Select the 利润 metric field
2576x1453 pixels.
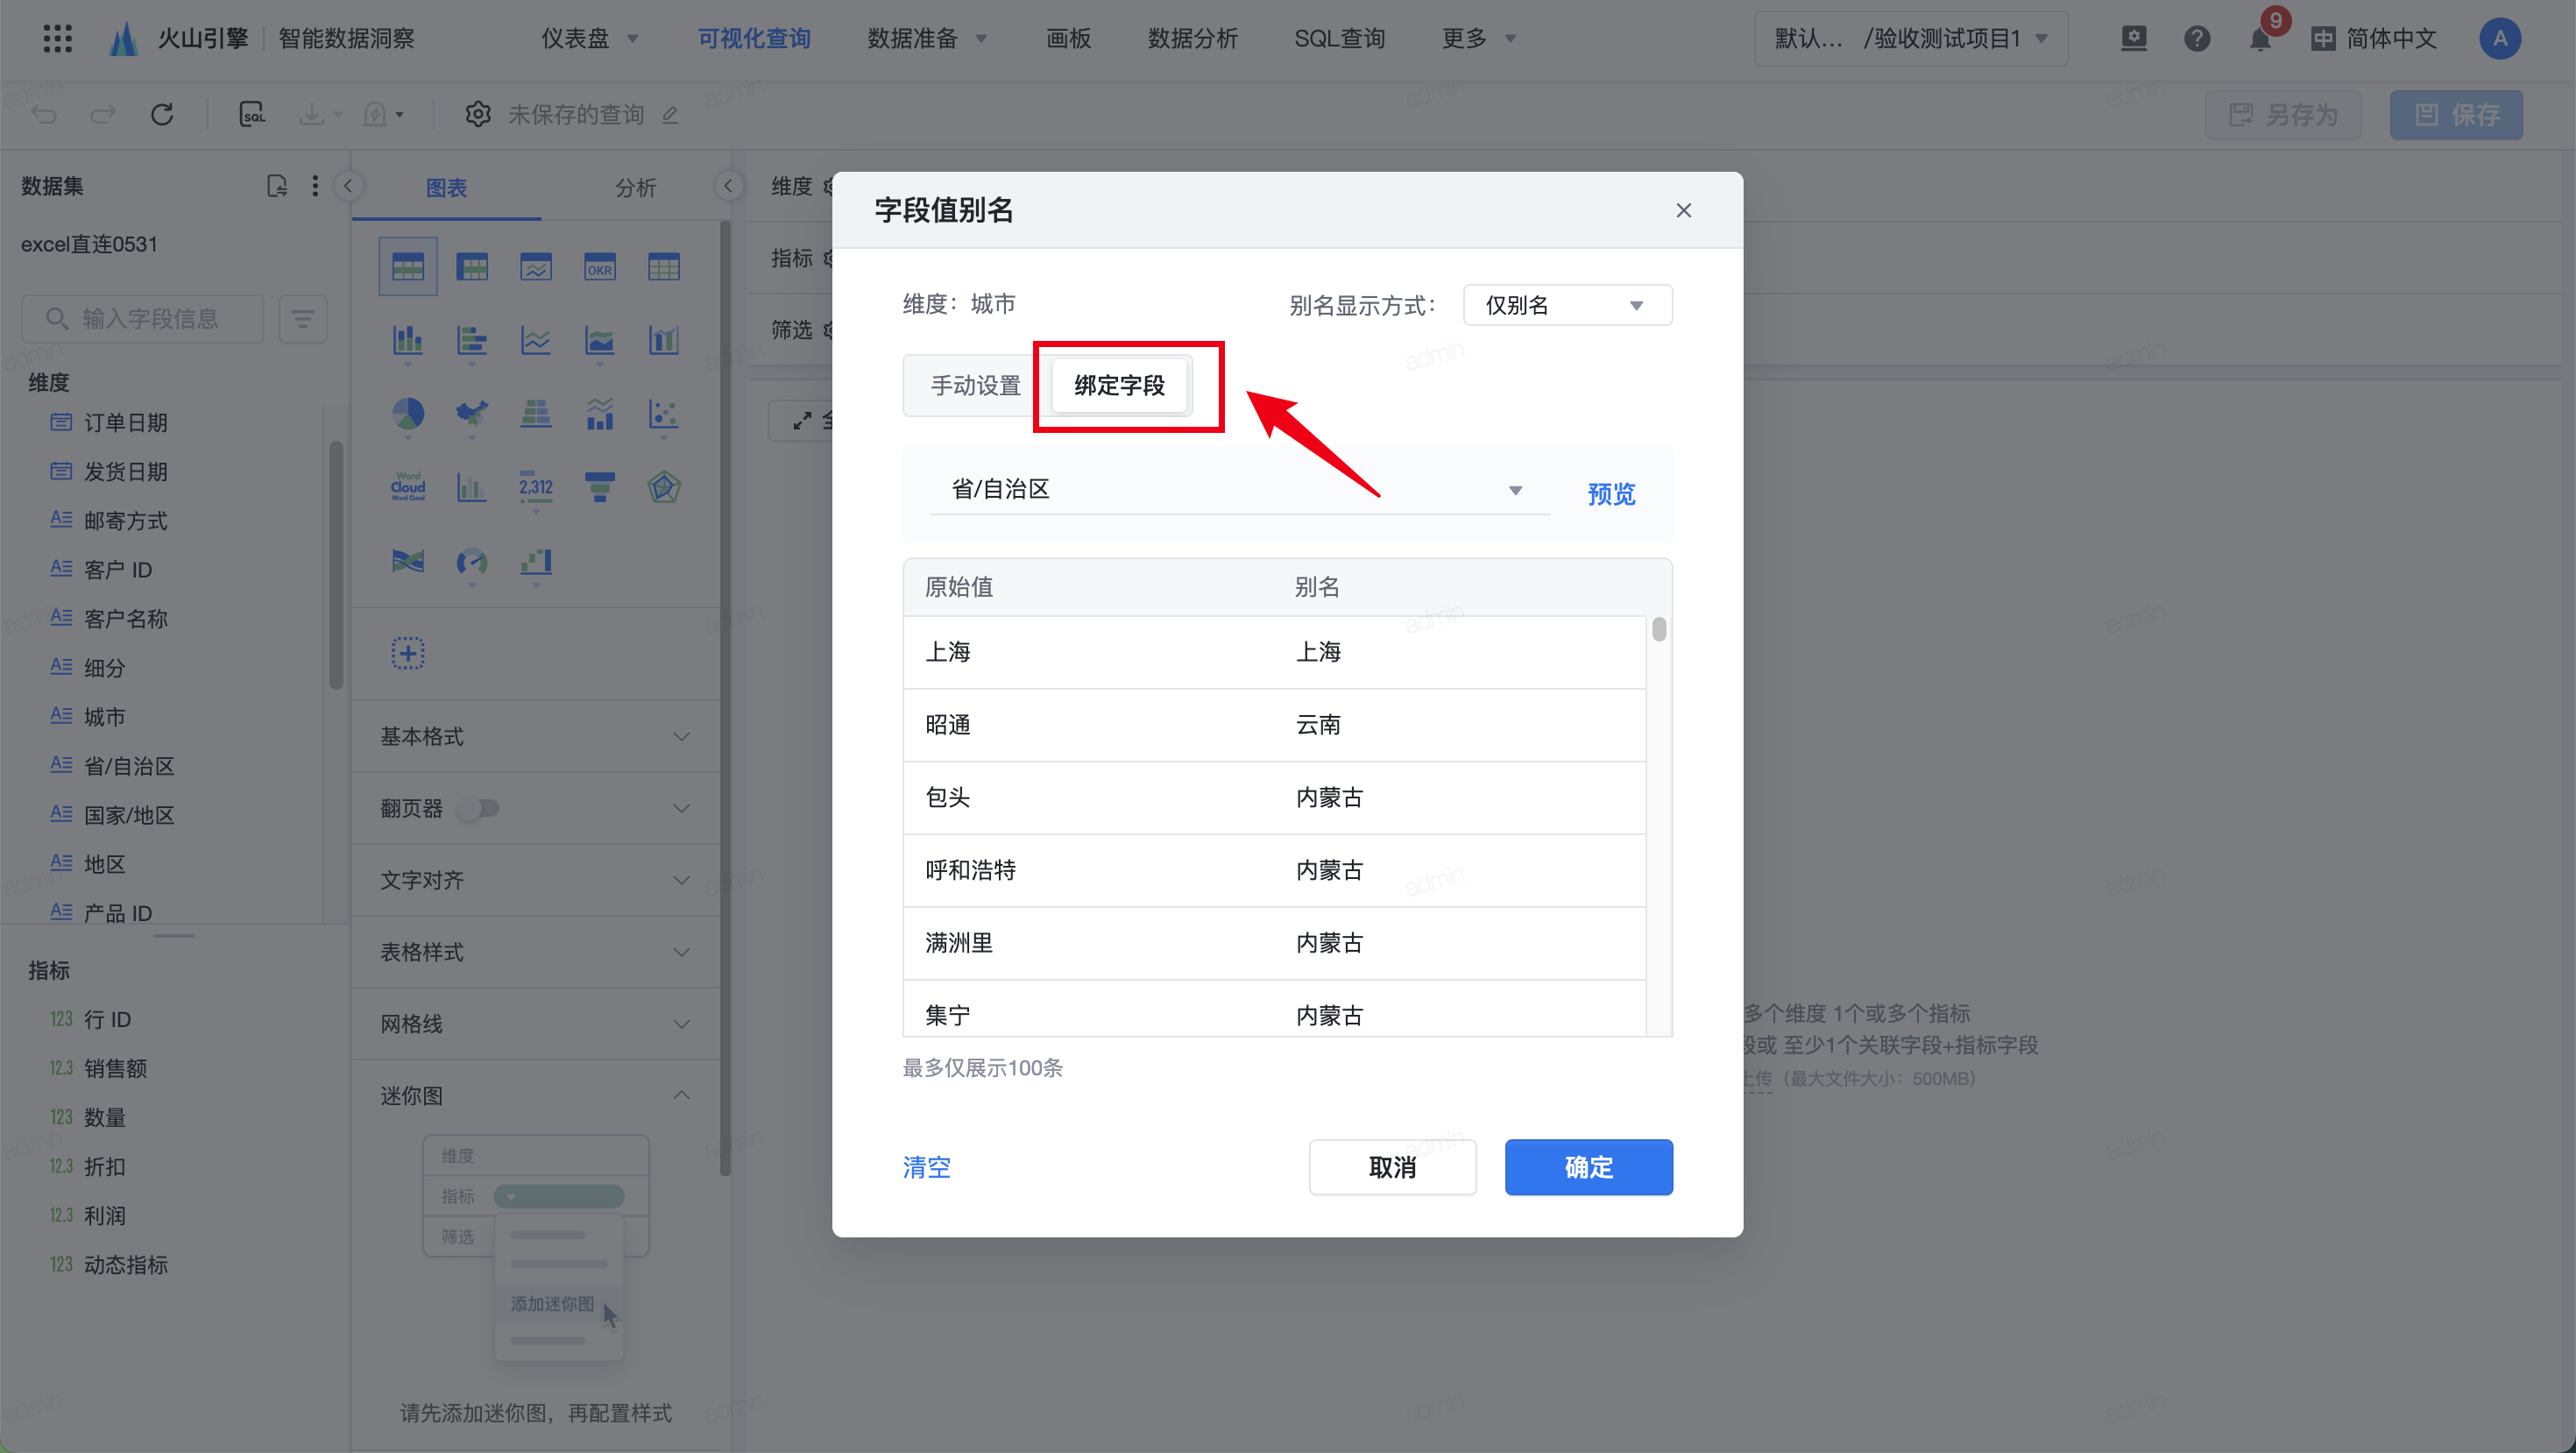point(104,1215)
